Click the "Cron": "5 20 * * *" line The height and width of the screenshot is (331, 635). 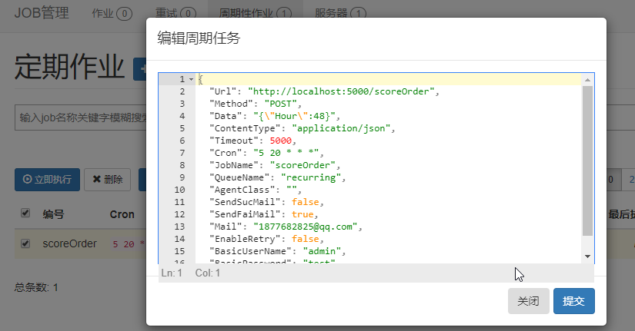click(x=266, y=153)
